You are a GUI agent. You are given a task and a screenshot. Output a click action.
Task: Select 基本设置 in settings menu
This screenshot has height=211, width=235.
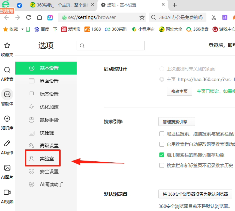46,68
